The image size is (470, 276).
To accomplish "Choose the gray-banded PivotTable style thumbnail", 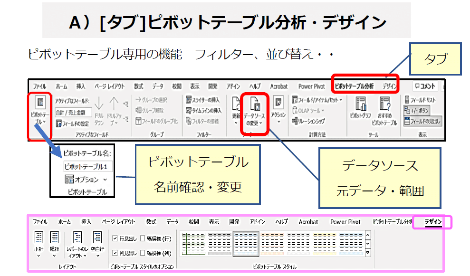I will click(x=220, y=244).
